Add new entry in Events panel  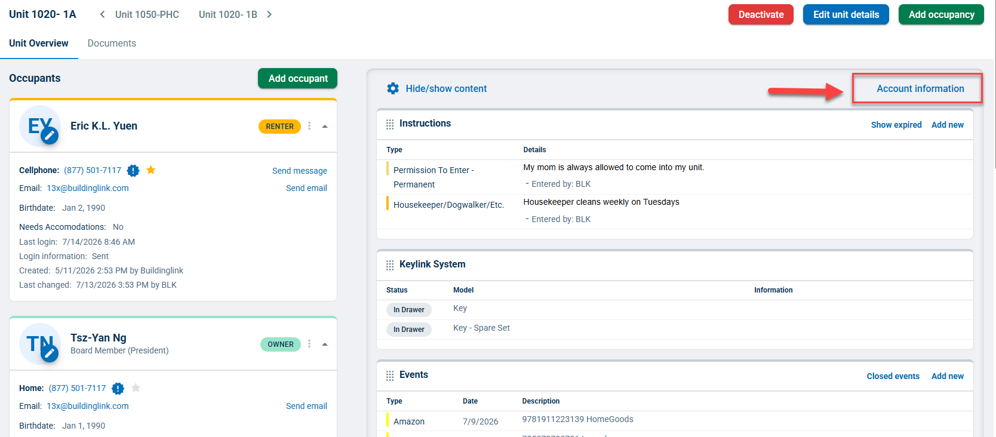948,376
